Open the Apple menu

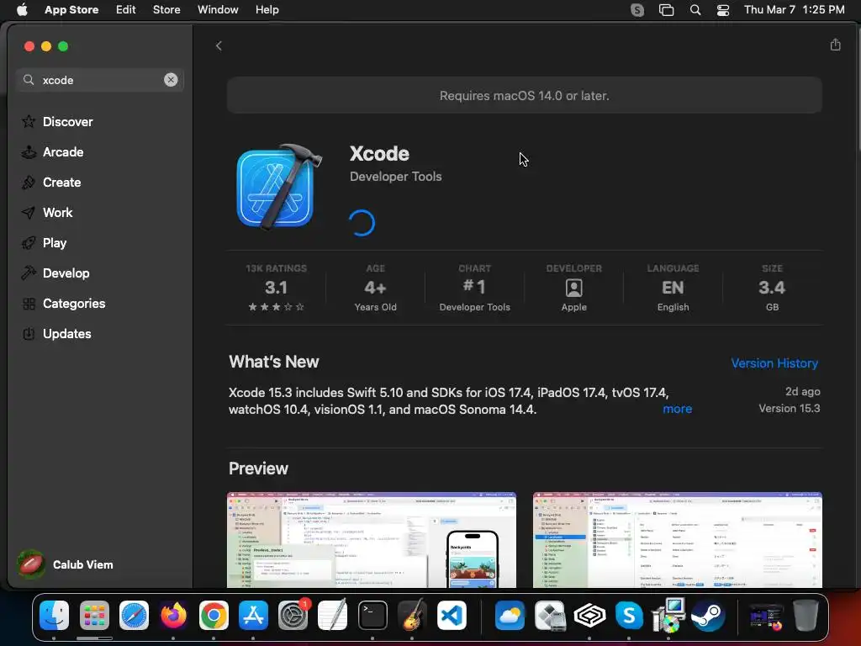(x=22, y=10)
